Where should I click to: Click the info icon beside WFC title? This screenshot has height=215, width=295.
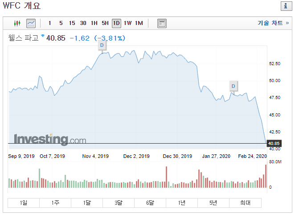pyautogui.click(x=286, y=6)
